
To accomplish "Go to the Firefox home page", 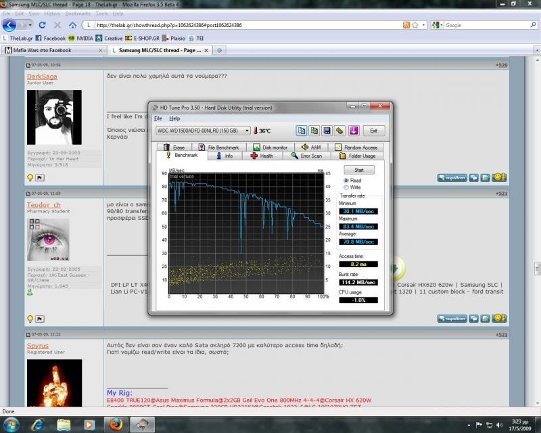I will coord(72,25).
